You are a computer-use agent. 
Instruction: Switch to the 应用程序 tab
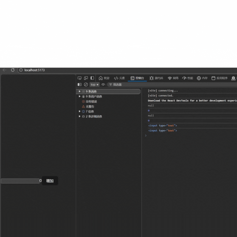[x=220, y=78]
